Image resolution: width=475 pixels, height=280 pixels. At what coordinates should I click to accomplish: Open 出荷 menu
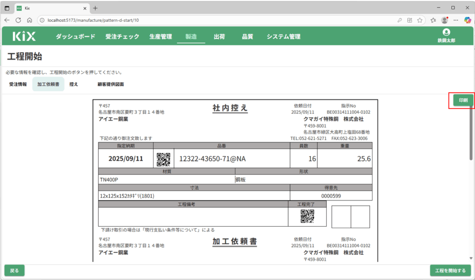pyautogui.click(x=219, y=37)
